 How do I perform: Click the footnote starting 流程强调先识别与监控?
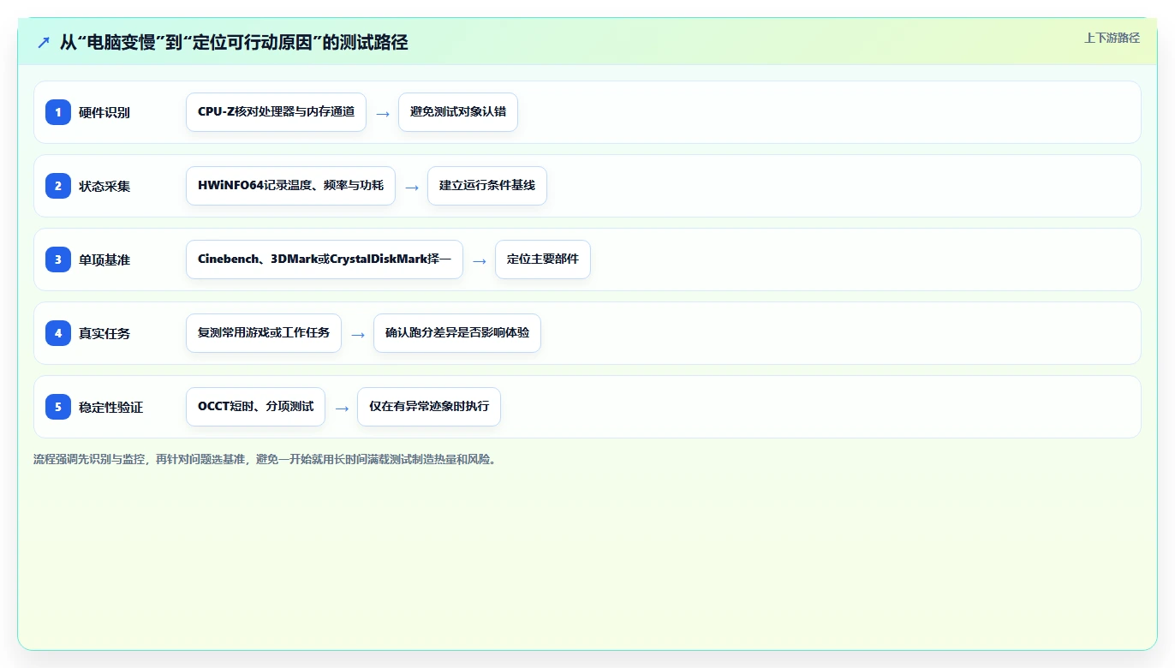[265, 459]
